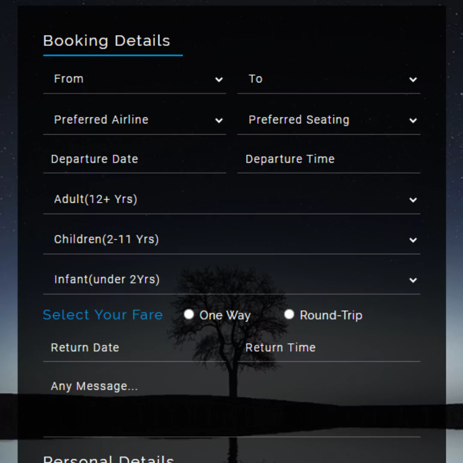
Task: Click the chevron next to Preferred Seating
Action: click(413, 120)
